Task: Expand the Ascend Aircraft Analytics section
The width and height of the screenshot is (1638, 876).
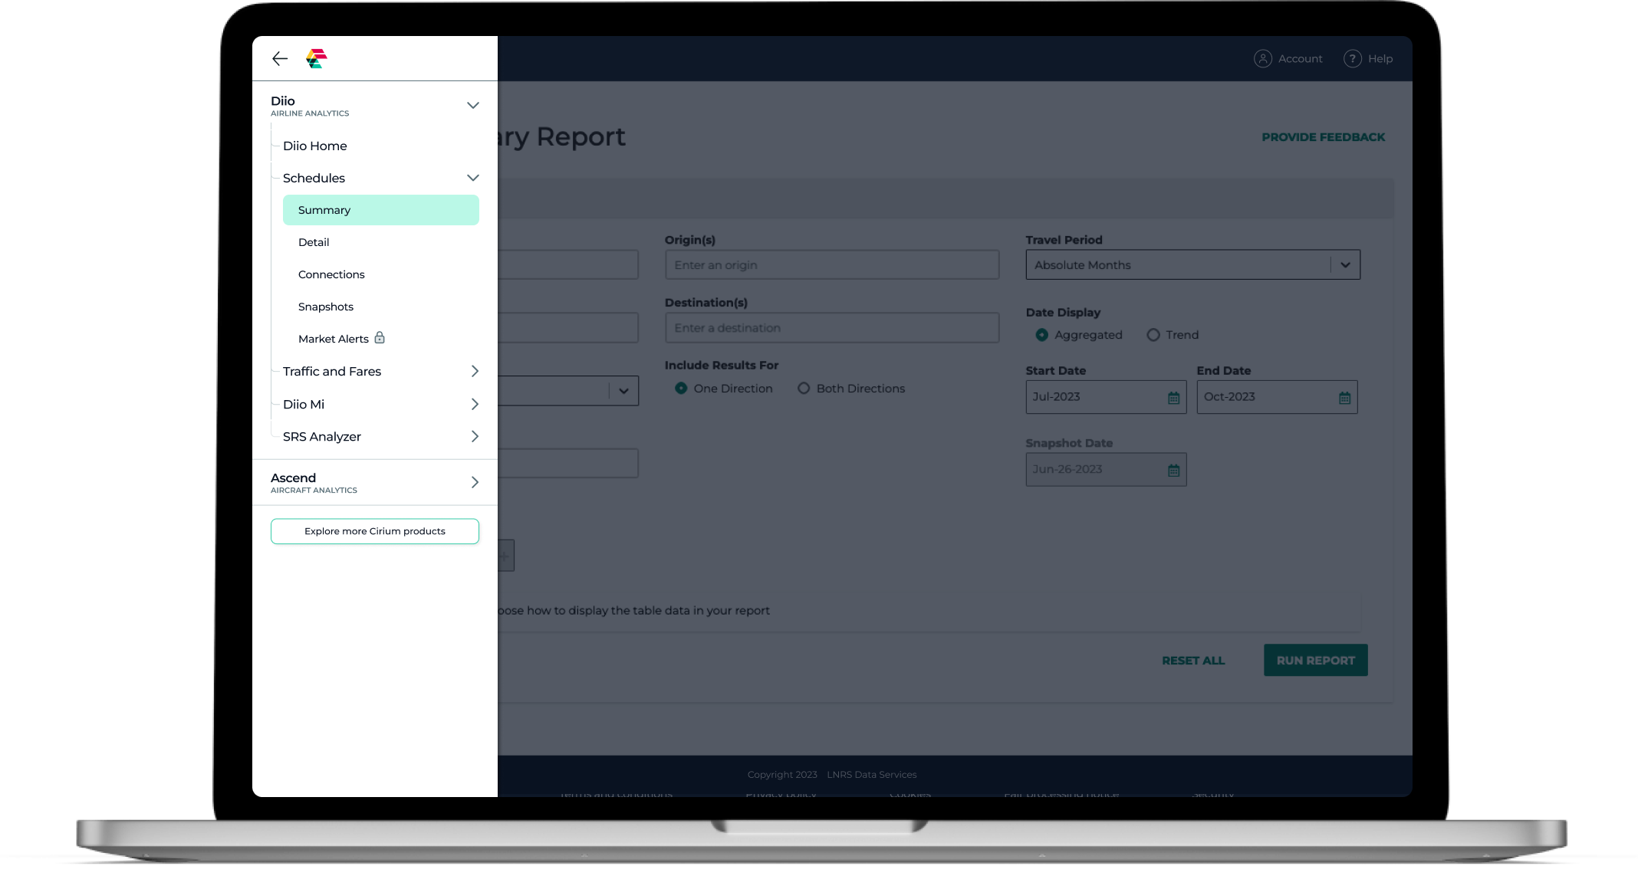Action: point(474,482)
